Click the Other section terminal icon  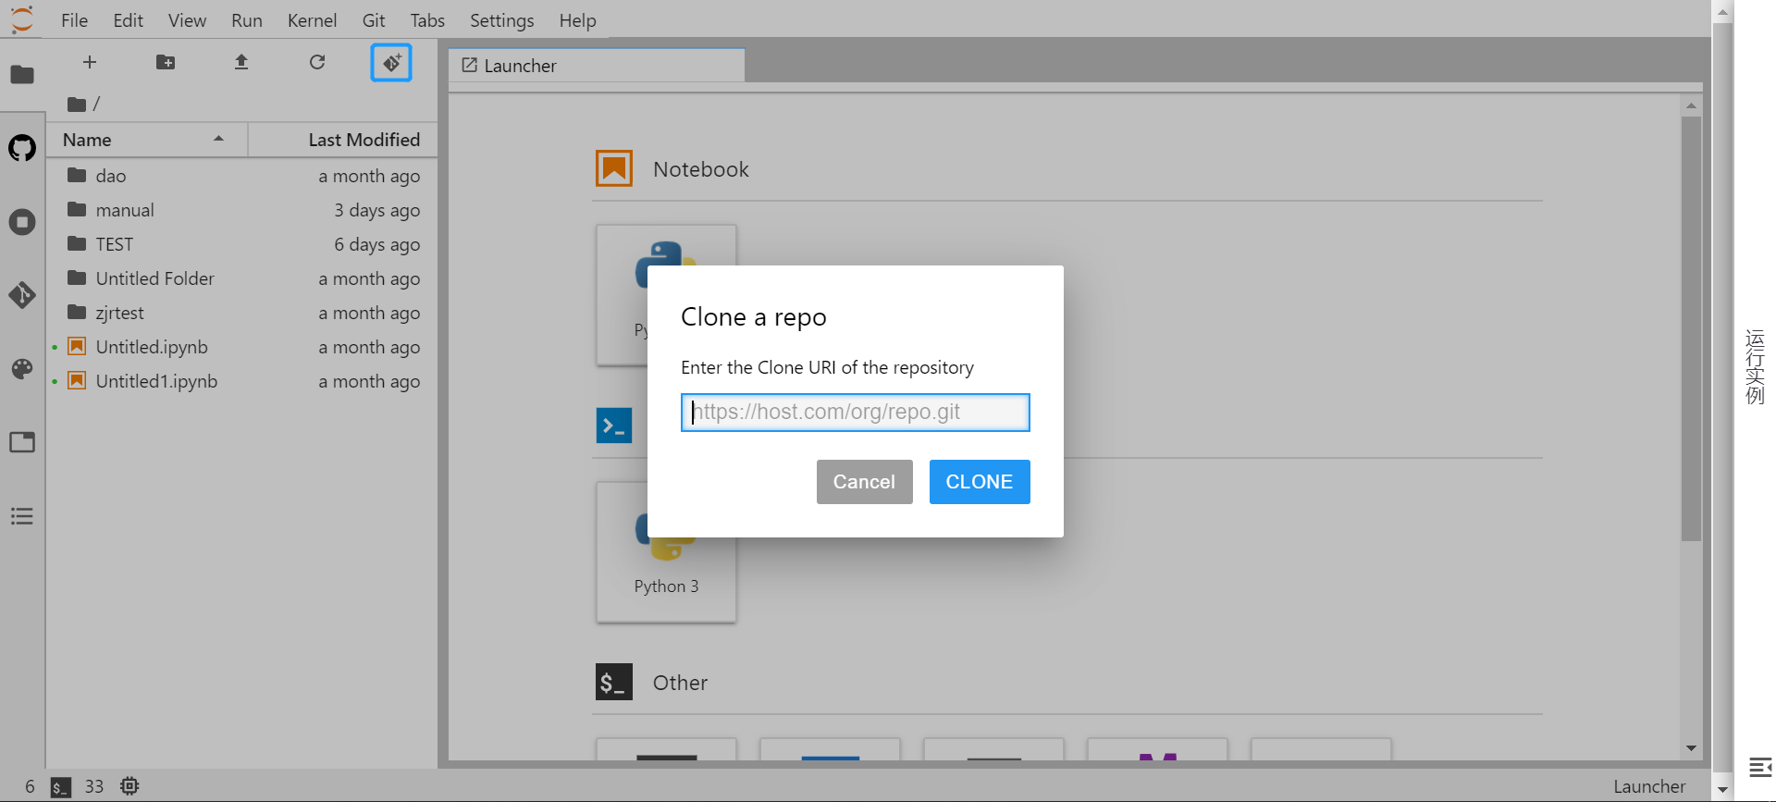614,682
